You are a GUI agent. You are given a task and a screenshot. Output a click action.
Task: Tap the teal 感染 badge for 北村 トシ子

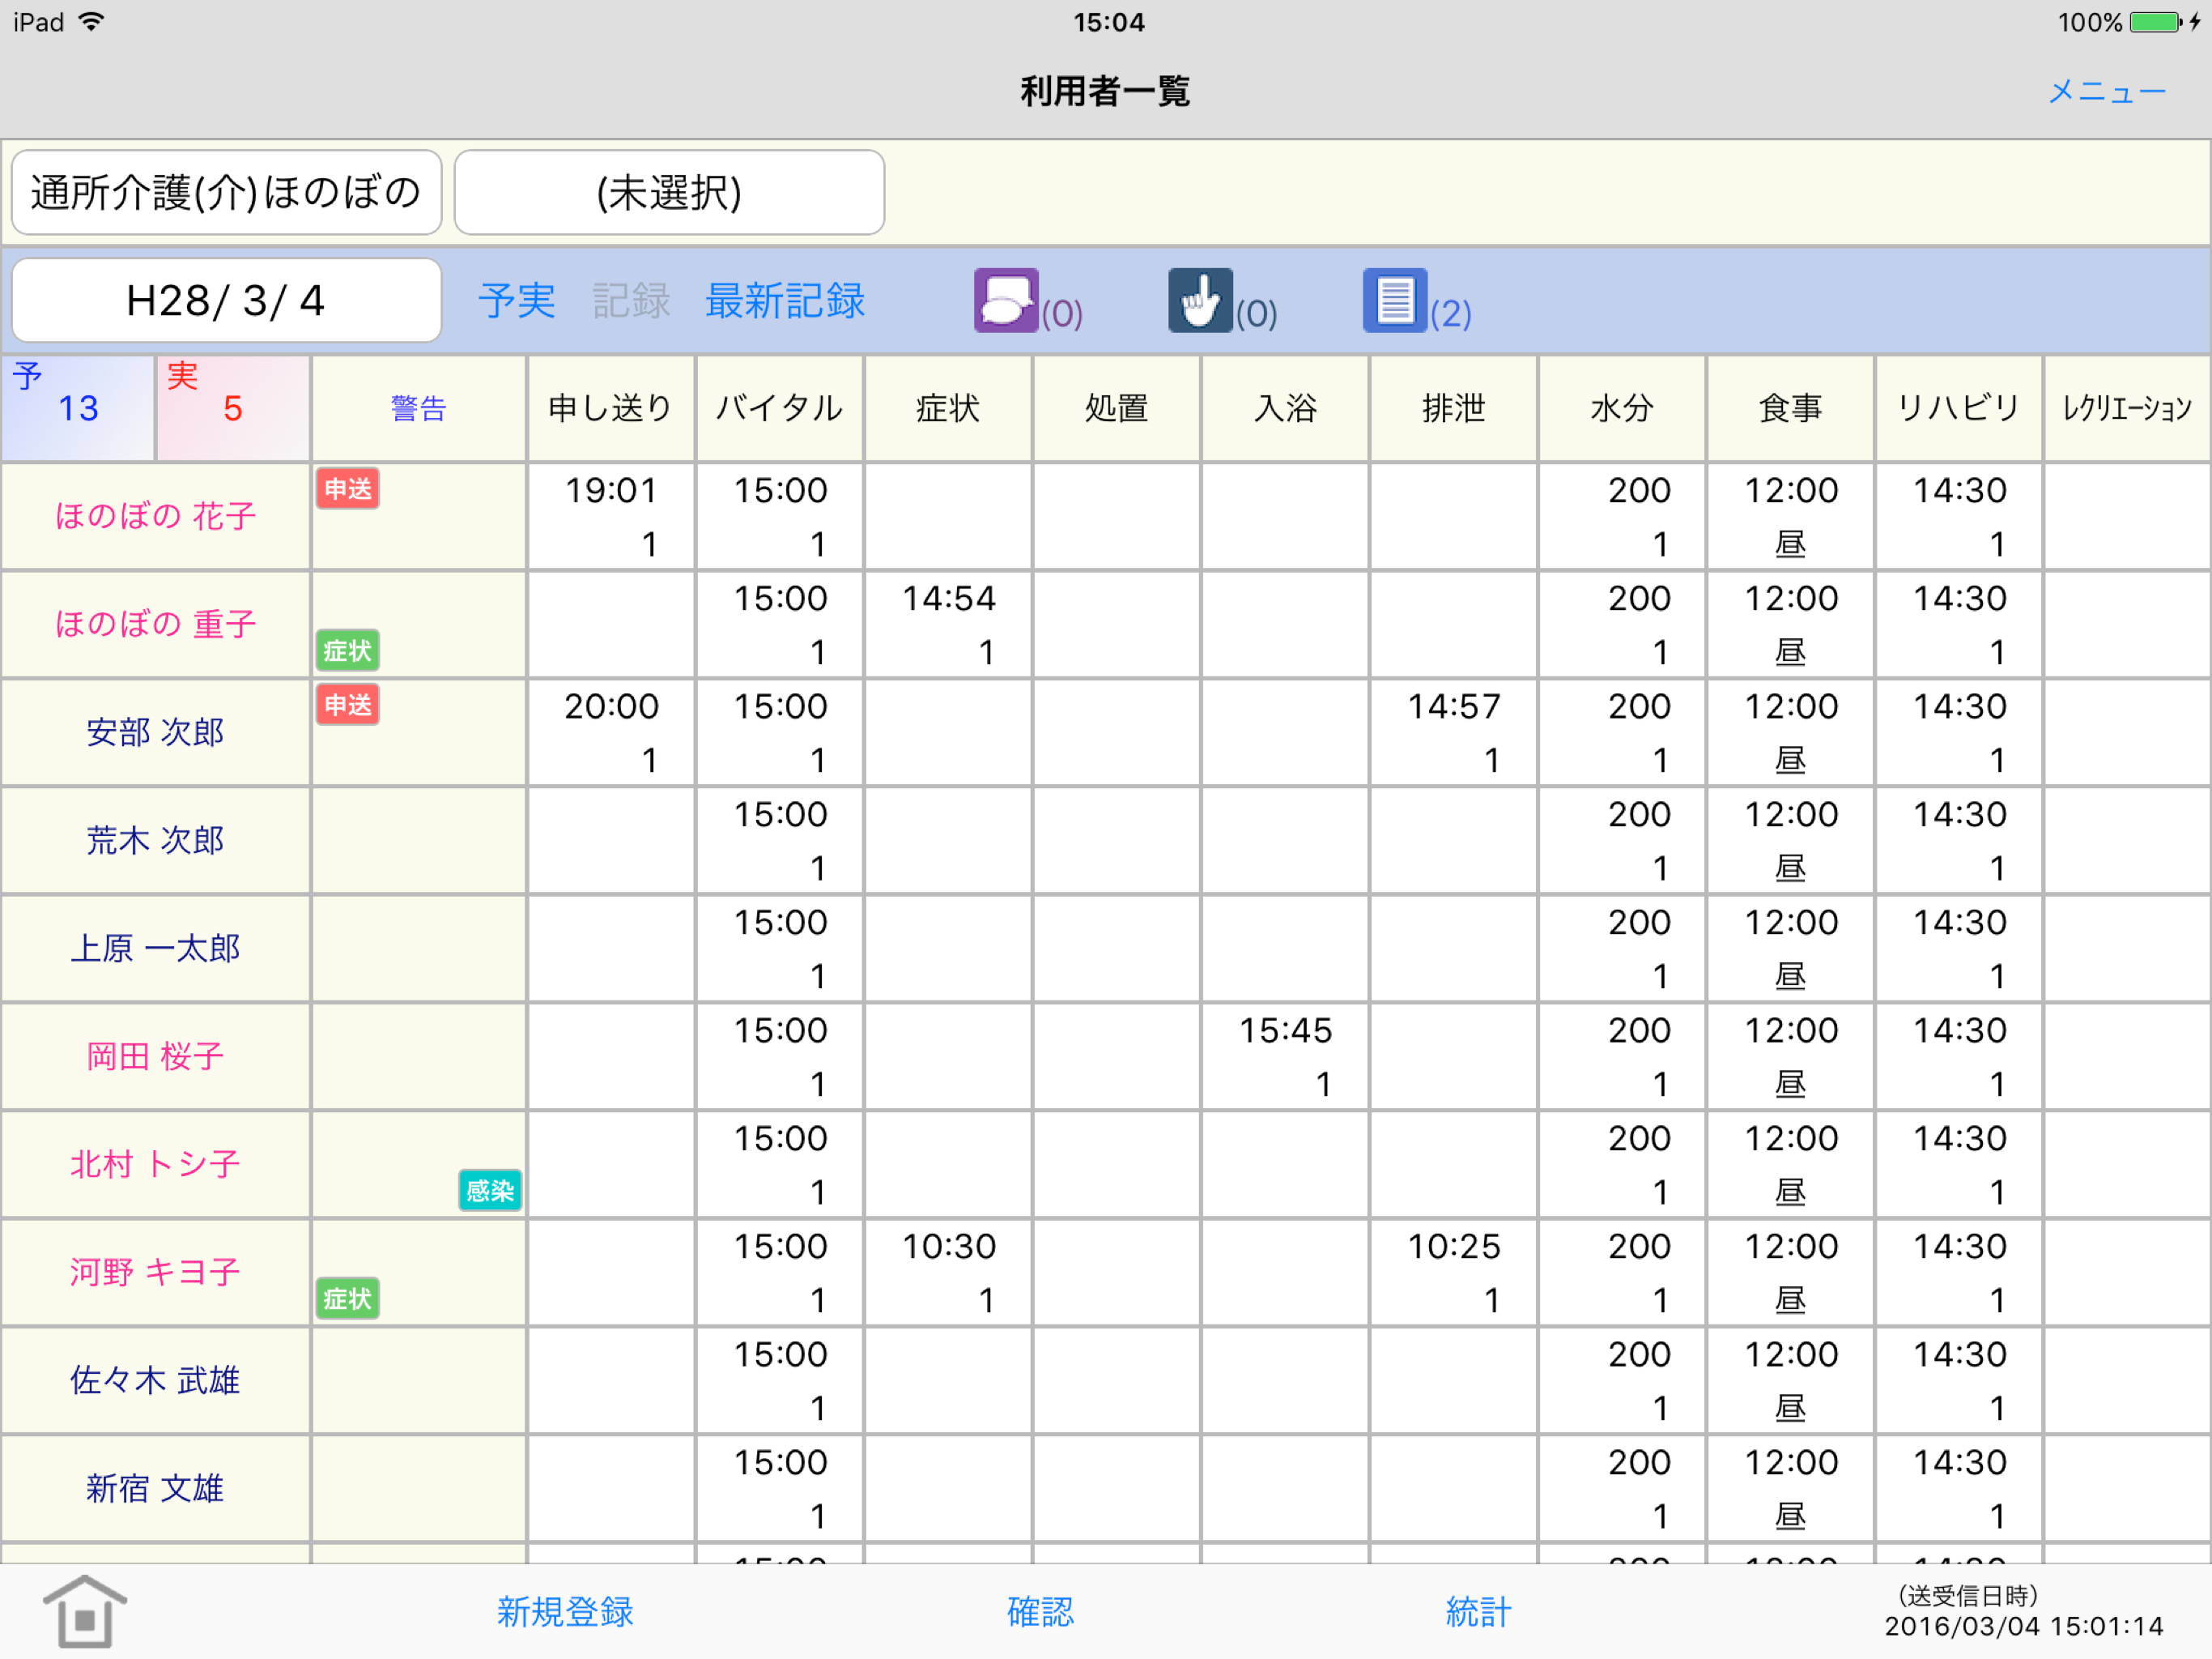click(490, 1191)
